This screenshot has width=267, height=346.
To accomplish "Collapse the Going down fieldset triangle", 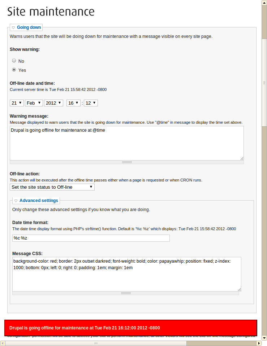I will coord(13,27).
